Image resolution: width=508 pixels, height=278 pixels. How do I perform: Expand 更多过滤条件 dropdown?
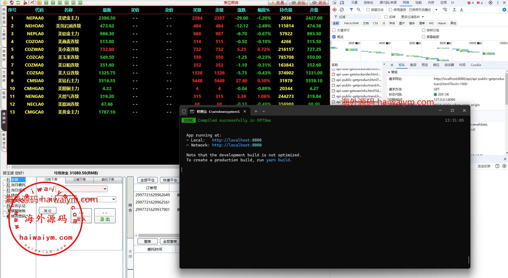pyautogui.click(x=412, y=17)
